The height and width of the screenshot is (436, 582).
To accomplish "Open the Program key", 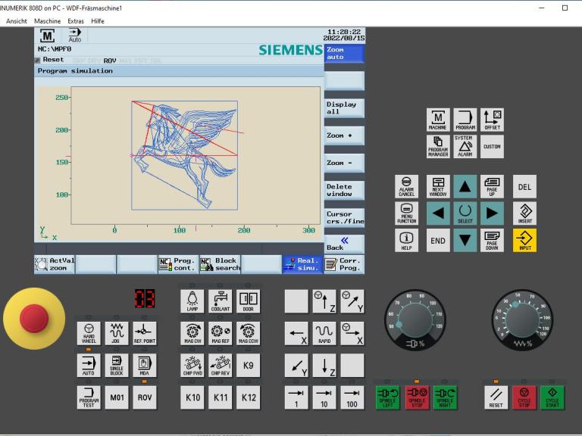I will click(x=465, y=120).
